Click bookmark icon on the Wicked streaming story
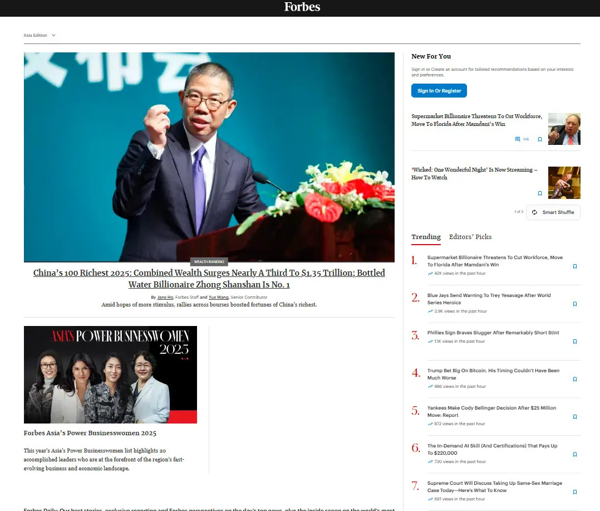600x511 pixels. pyautogui.click(x=539, y=193)
